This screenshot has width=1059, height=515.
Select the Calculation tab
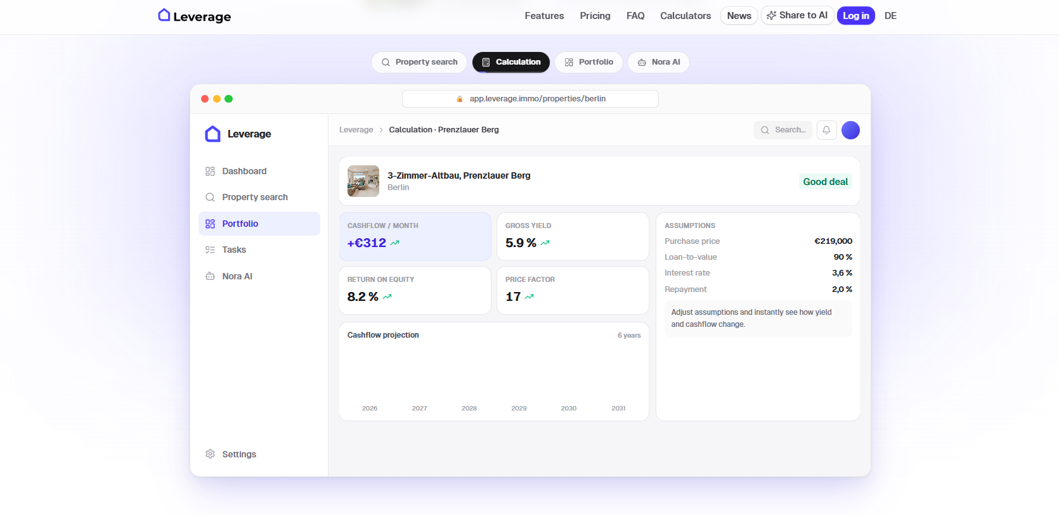tap(511, 62)
